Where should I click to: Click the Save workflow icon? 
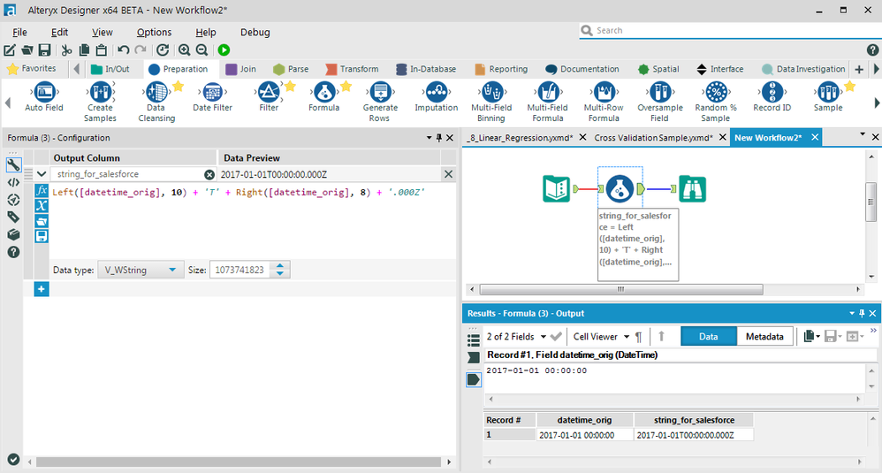pyautogui.click(x=44, y=50)
